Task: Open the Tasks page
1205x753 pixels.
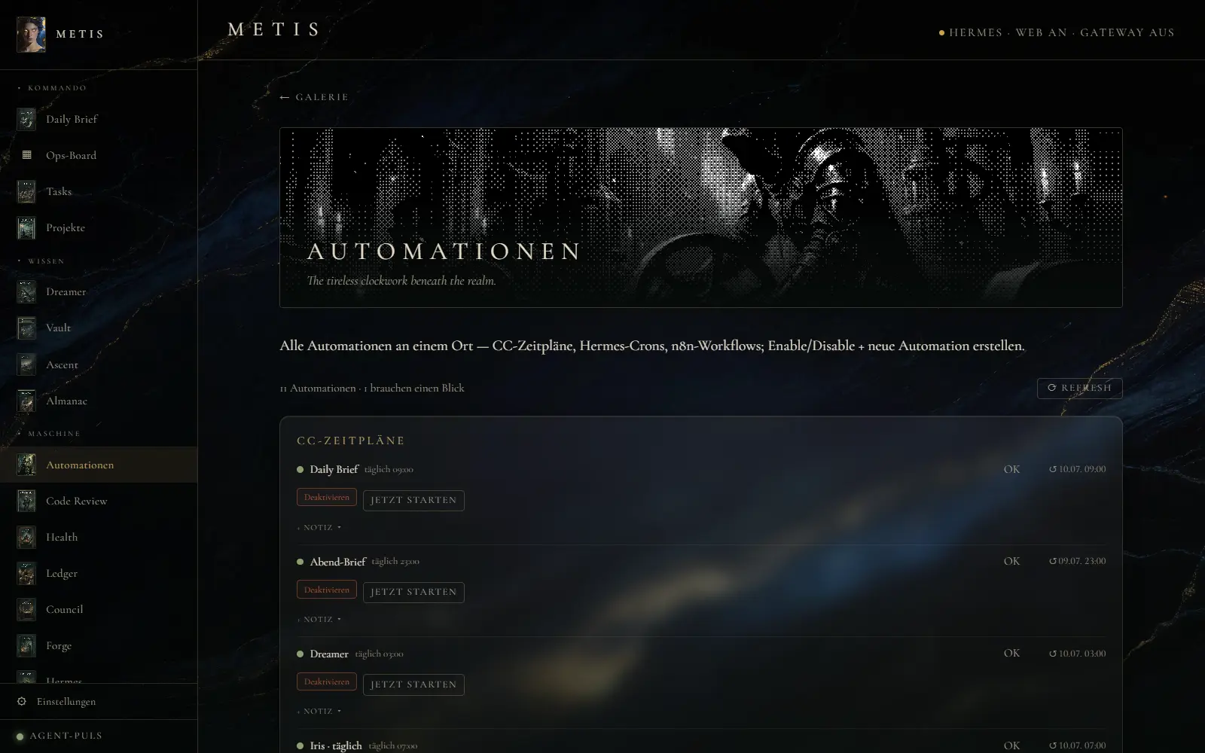Action: [99, 191]
